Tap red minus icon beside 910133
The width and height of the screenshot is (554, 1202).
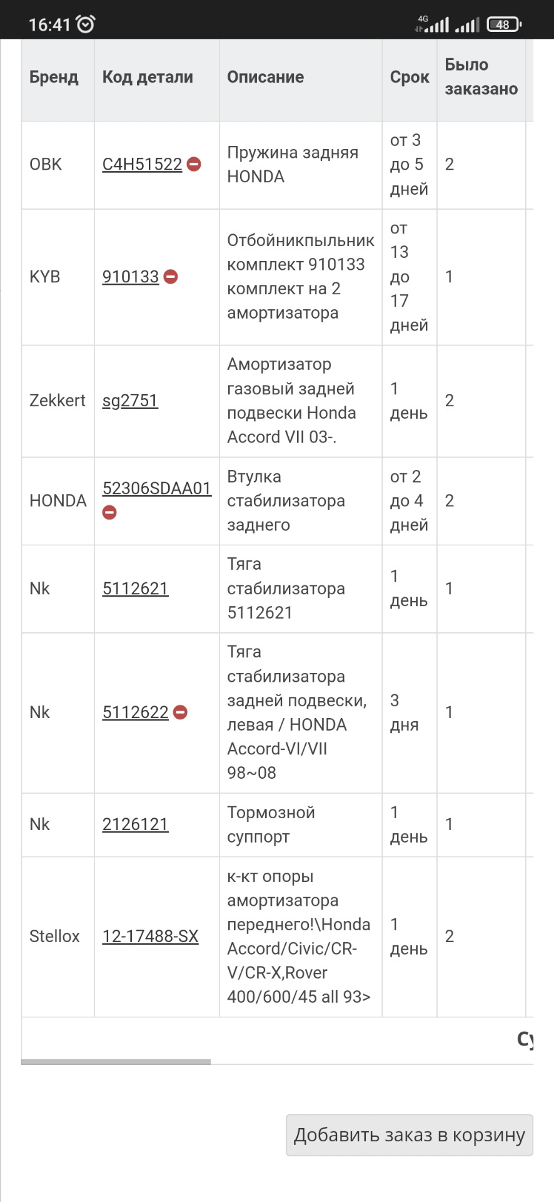(x=171, y=277)
